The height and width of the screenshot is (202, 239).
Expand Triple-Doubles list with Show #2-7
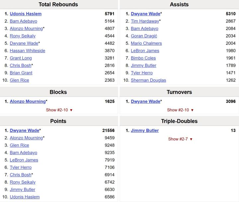click(180, 139)
